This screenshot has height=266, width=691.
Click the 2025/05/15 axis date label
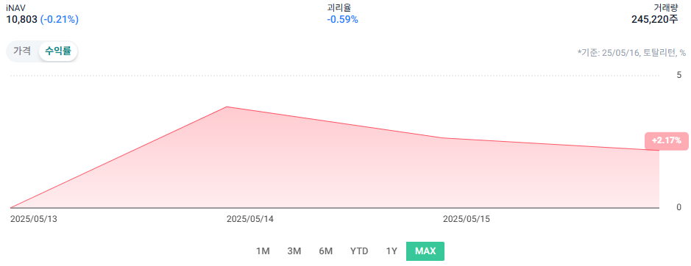click(467, 219)
